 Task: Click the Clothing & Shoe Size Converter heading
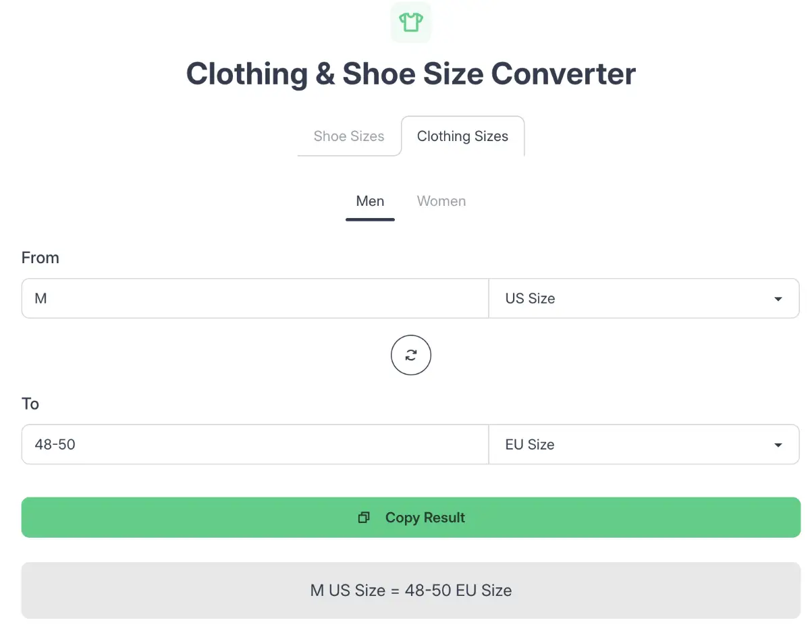[x=410, y=74]
